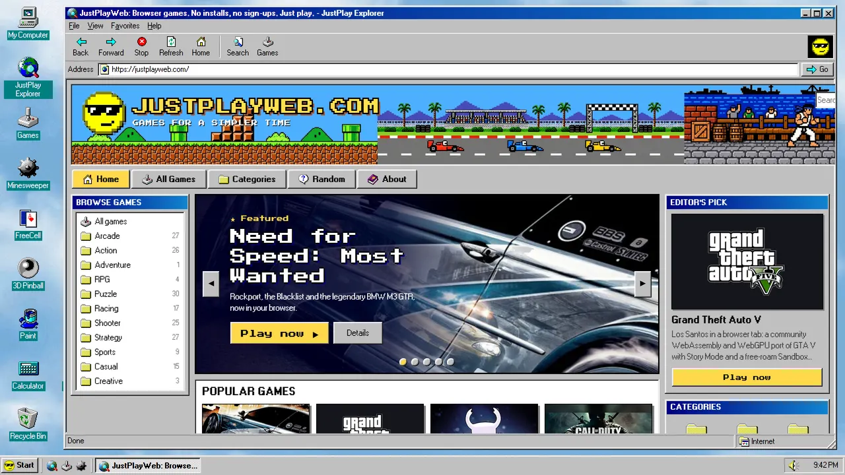
Task: Open the Games desktop icon
Action: pyautogui.click(x=28, y=123)
